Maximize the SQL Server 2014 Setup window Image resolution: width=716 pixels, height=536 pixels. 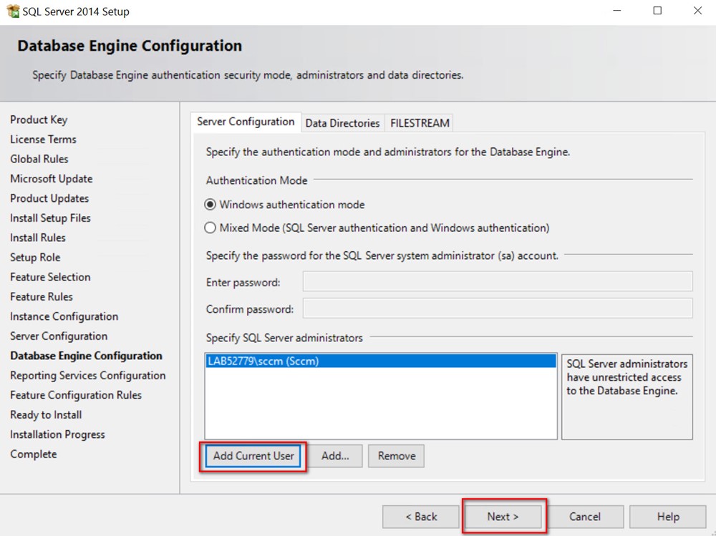point(657,11)
